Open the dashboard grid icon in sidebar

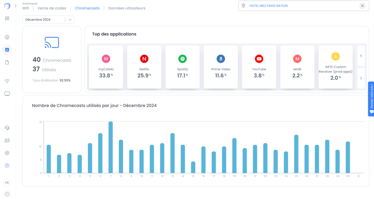[7, 18]
